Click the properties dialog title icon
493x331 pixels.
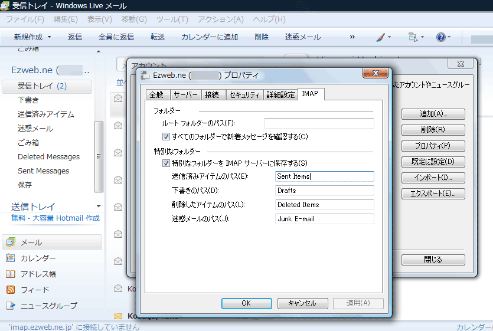[x=145, y=75]
